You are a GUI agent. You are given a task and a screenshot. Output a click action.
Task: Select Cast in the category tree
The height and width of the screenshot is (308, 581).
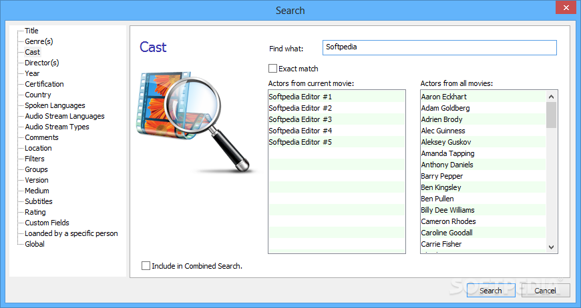pyautogui.click(x=33, y=52)
